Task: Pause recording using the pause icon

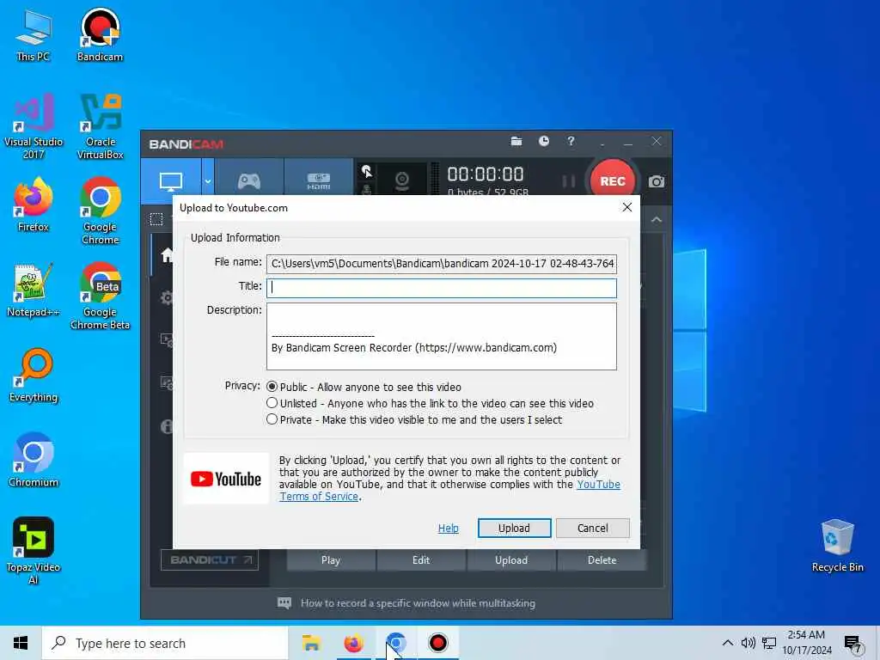Action: (x=569, y=181)
